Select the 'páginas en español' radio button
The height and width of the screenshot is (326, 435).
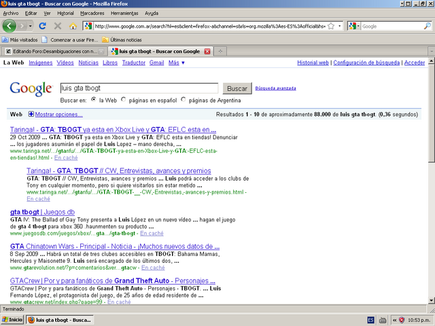(x=123, y=99)
